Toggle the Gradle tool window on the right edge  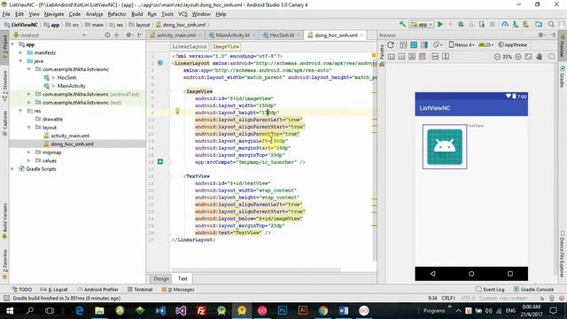[563, 77]
